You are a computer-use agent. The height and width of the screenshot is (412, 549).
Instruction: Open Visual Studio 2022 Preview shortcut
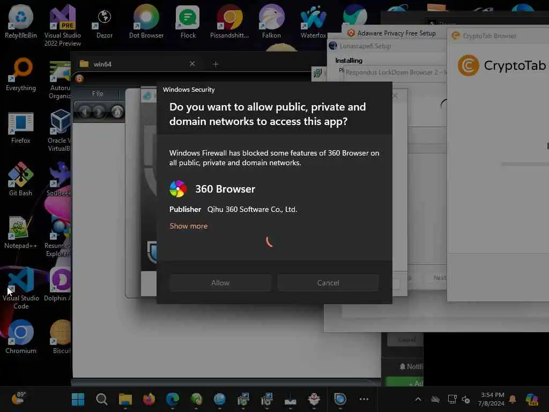[x=63, y=25]
